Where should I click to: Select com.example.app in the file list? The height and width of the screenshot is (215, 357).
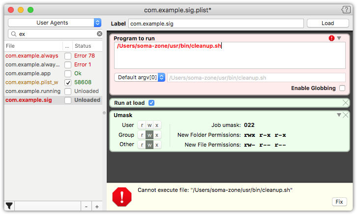pos(28,73)
